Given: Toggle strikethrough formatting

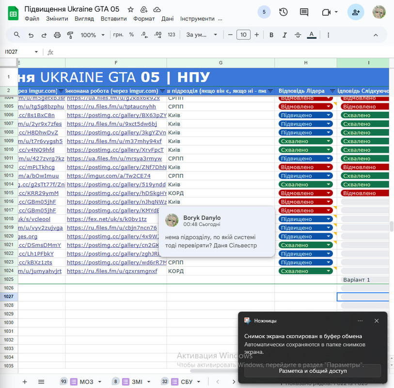Looking at the screenshot, I should tap(298, 35).
